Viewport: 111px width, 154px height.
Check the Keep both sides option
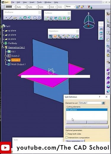pyautogui.click(x=67, y=134)
